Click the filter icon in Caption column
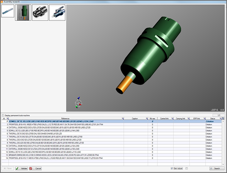This screenshot has width=227, height=173. (x=146, y=118)
